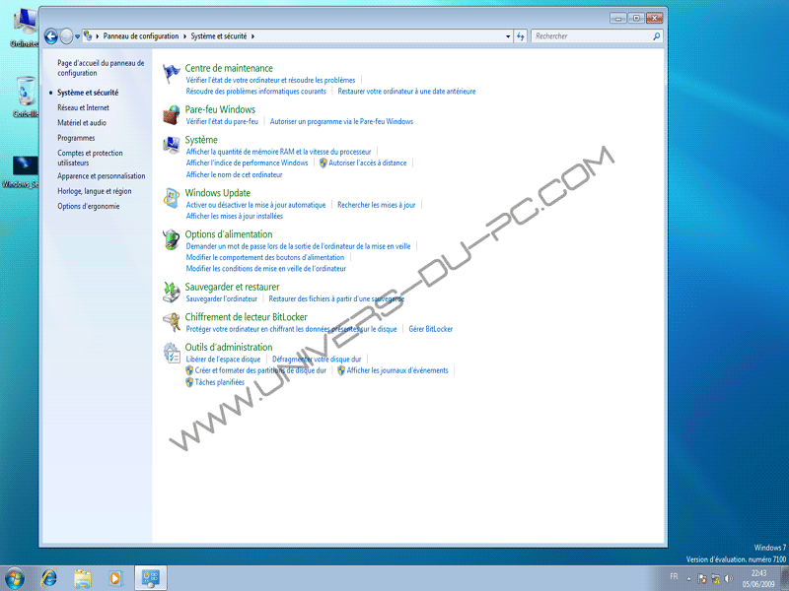Expand the address bar history dropdown
789x591 pixels.
click(508, 36)
